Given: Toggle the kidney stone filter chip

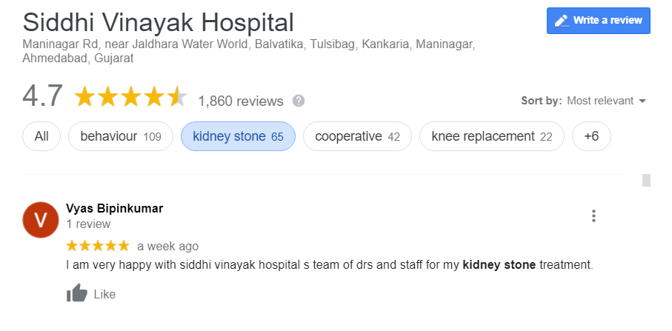Looking at the screenshot, I should [239, 136].
